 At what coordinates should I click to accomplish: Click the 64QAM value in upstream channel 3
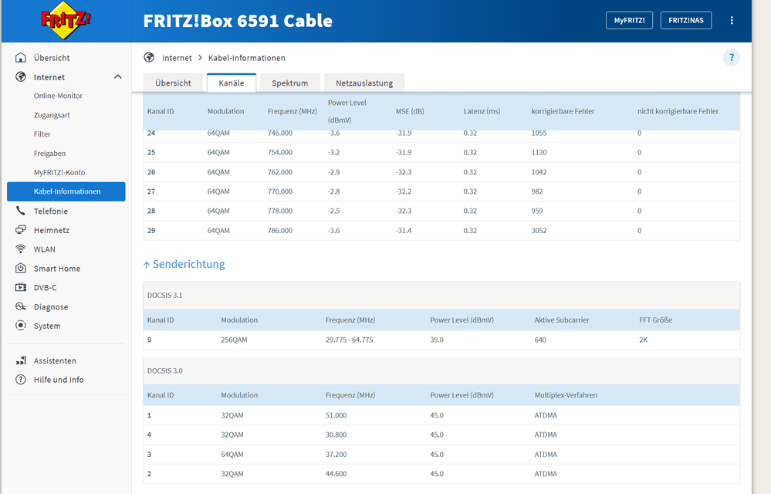pos(232,454)
